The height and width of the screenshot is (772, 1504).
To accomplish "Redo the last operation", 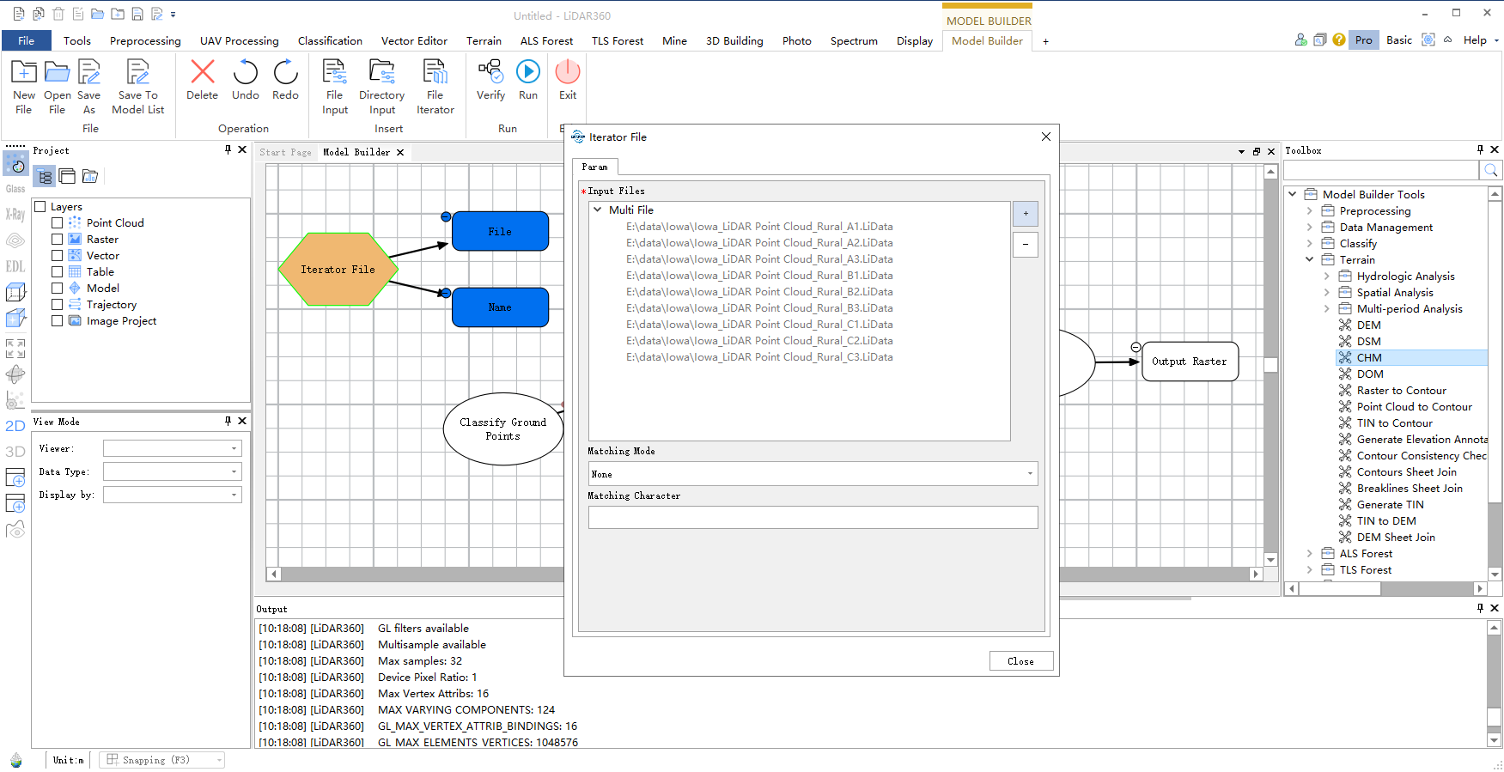I will tap(285, 80).
